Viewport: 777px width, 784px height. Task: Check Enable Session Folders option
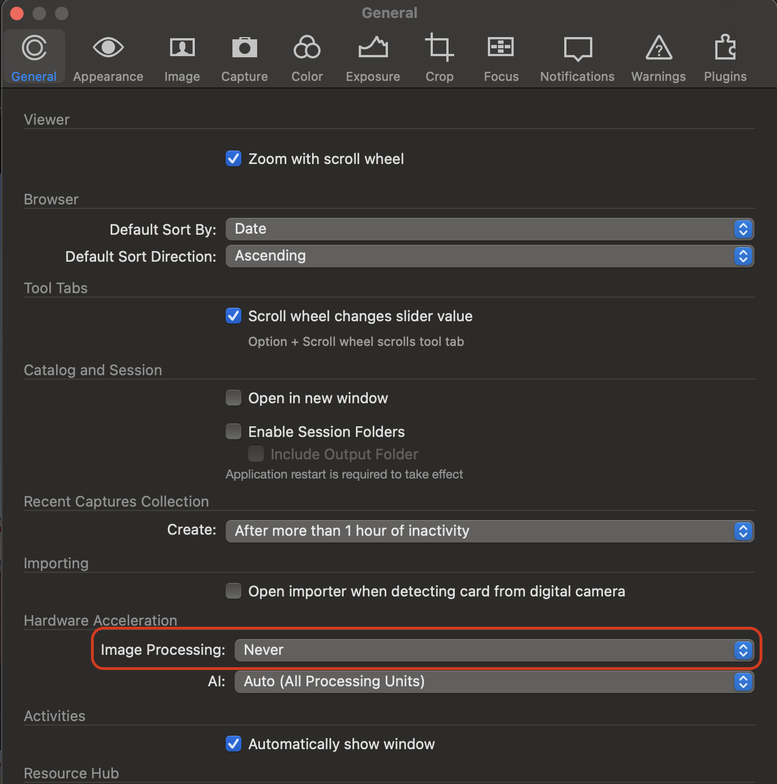(234, 431)
